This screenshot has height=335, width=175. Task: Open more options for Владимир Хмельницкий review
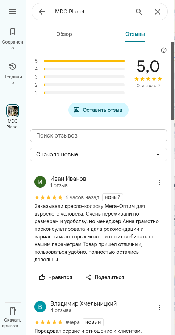click(x=159, y=307)
